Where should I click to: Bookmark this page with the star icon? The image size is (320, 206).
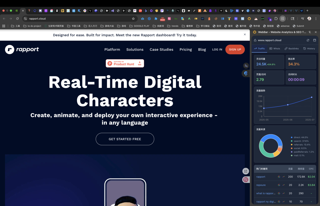tap(133, 19)
